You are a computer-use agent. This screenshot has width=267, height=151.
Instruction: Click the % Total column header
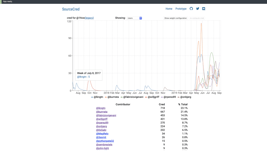point(183,104)
